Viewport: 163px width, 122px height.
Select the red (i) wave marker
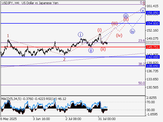coord(100,30)
